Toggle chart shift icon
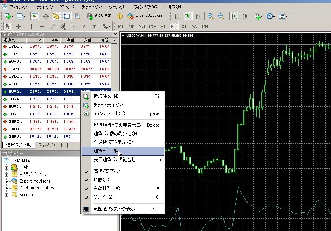The image size is (331, 231). [244, 16]
